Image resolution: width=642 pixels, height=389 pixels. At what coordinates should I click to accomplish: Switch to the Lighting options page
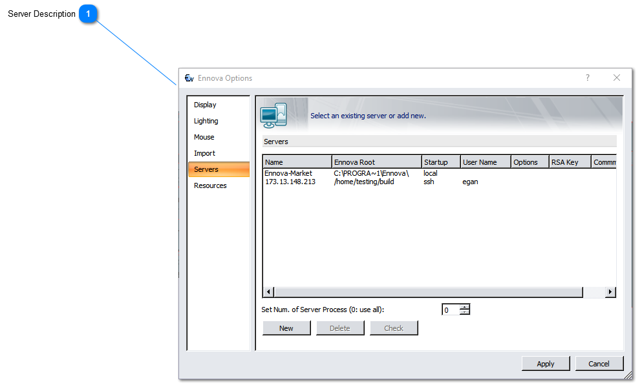[x=206, y=121]
